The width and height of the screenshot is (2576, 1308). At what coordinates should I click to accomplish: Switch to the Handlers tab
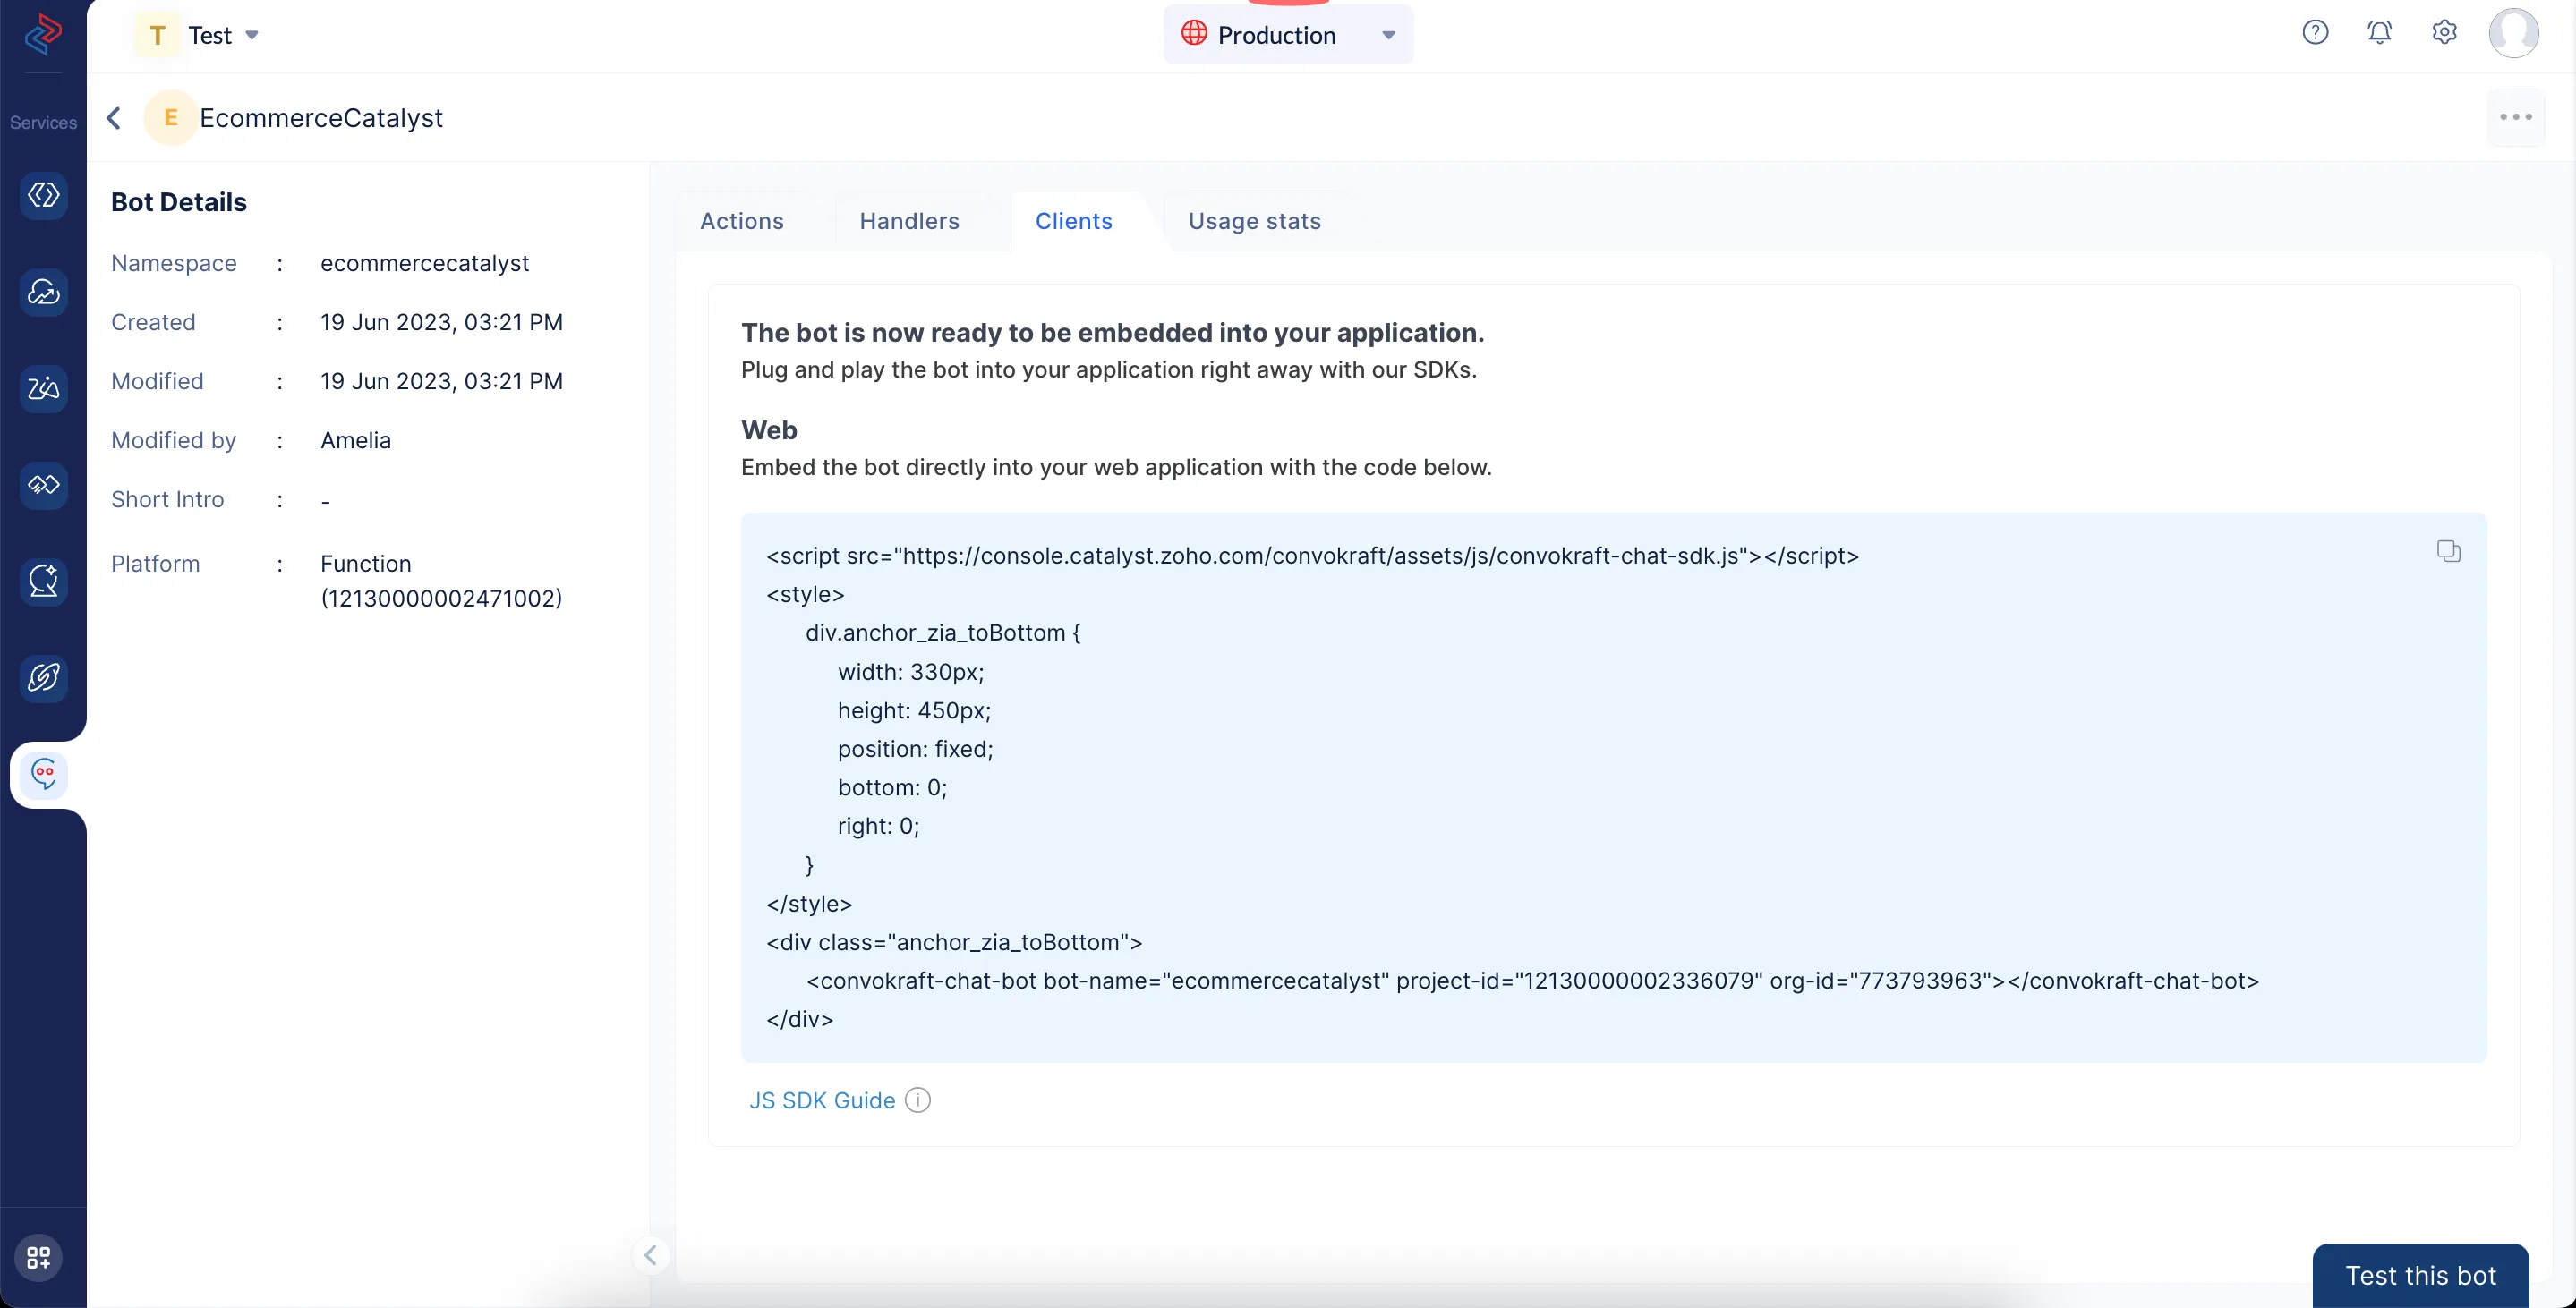909,221
